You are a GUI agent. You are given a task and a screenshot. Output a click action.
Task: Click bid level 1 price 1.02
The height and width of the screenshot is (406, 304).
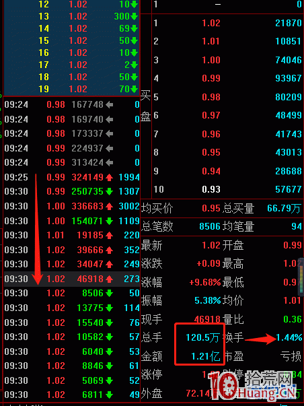point(211,24)
